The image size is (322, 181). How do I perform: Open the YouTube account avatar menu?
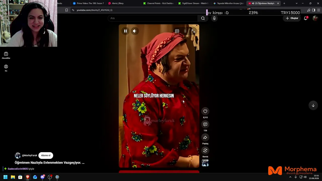[315, 18]
